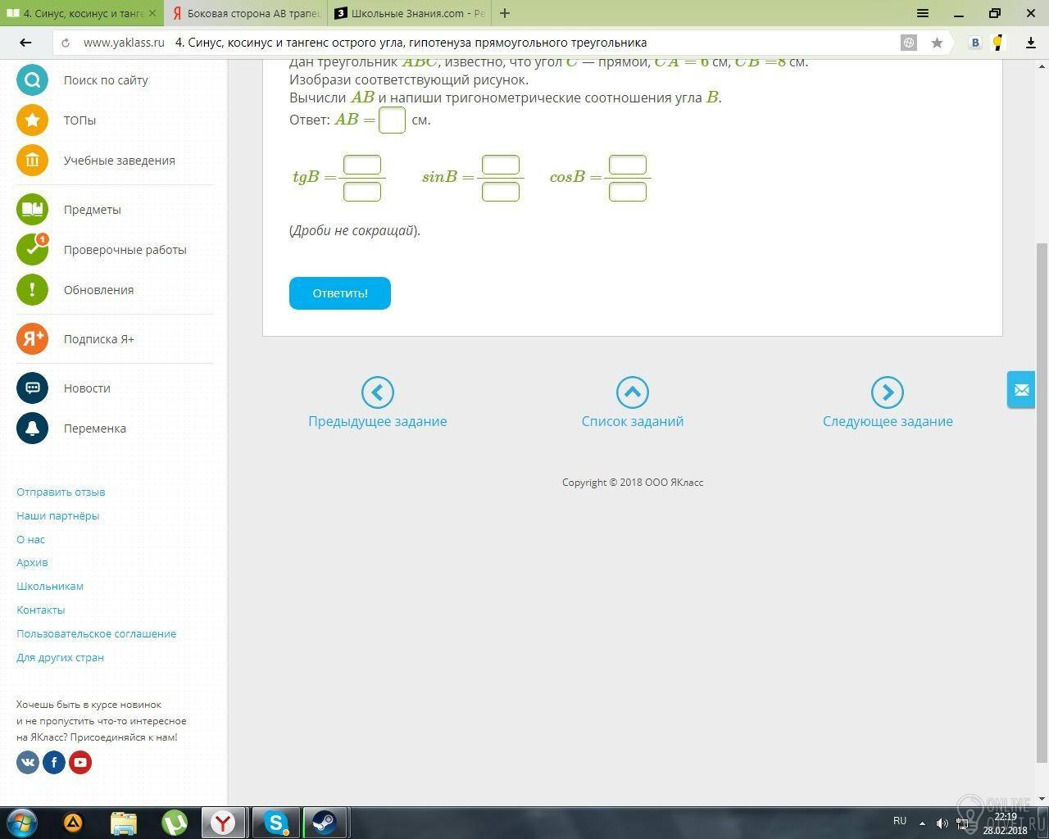Open new browser tab plus button
The image size is (1049, 839).
pos(505,13)
